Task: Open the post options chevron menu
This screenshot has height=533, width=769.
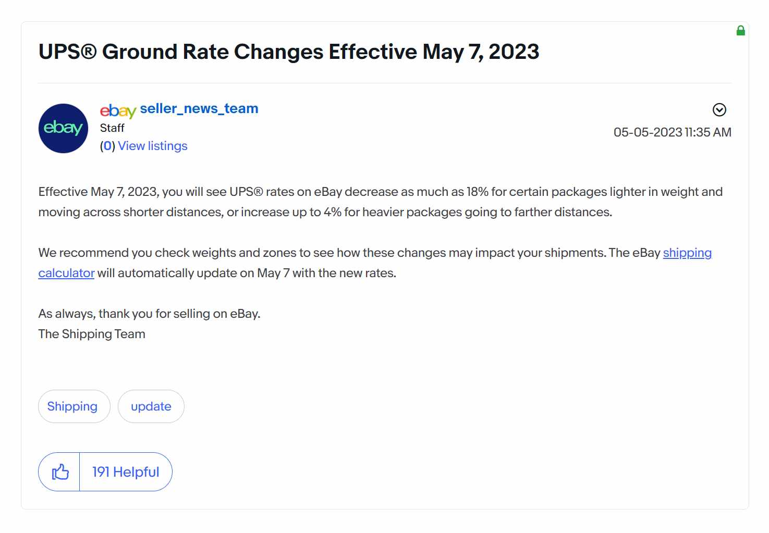Action: (719, 109)
